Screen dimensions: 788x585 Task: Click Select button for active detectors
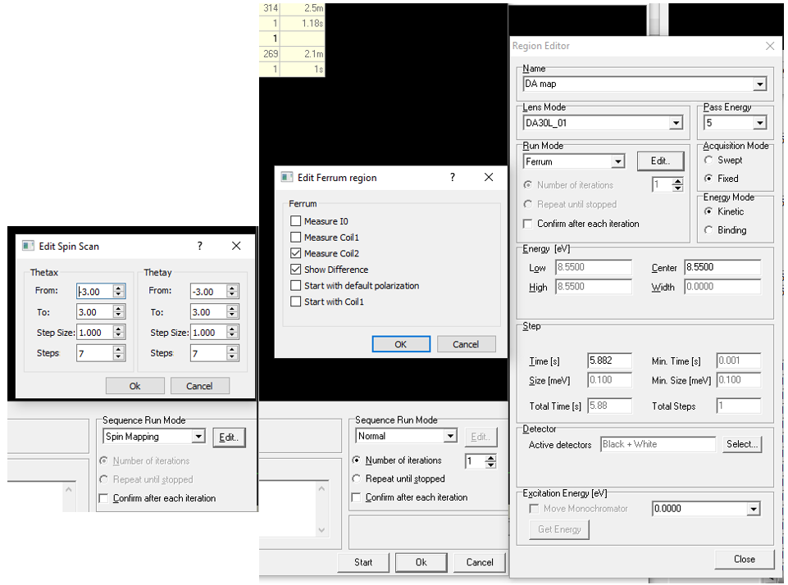tap(741, 444)
